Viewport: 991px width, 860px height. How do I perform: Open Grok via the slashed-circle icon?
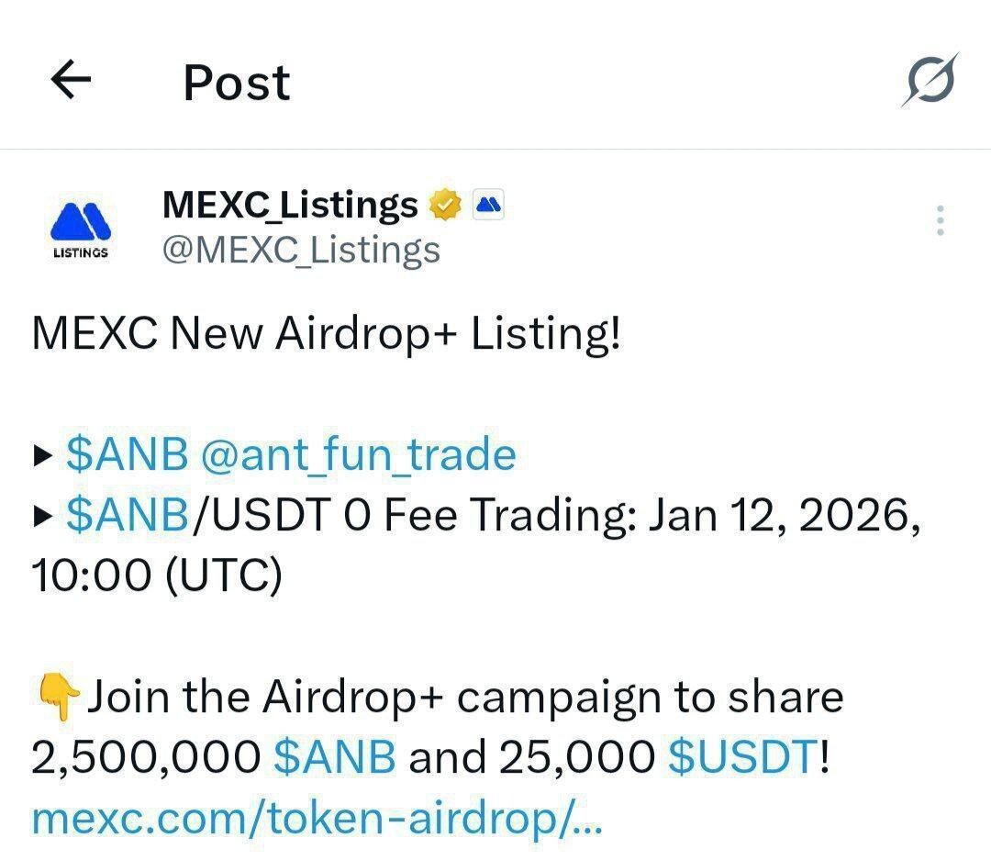(x=929, y=81)
